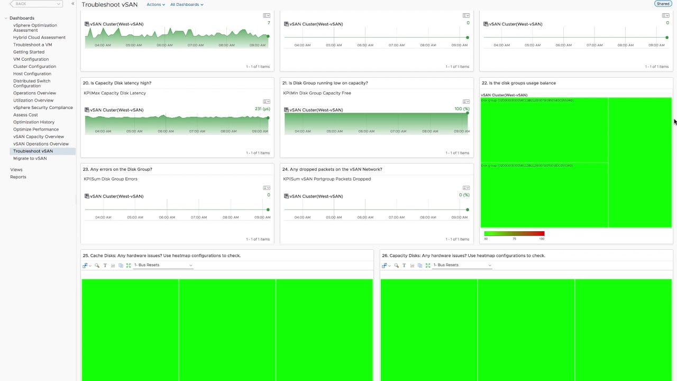Click the vSAN Cluster icon in the Sum Disk Group Errors row
This screenshot has height=381, width=677.
point(87,196)
